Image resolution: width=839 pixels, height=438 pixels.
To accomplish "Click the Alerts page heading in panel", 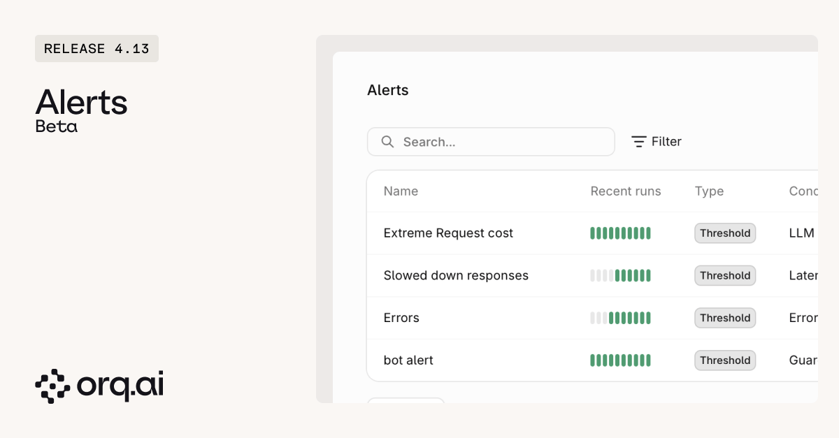I will tap(388, 90).
